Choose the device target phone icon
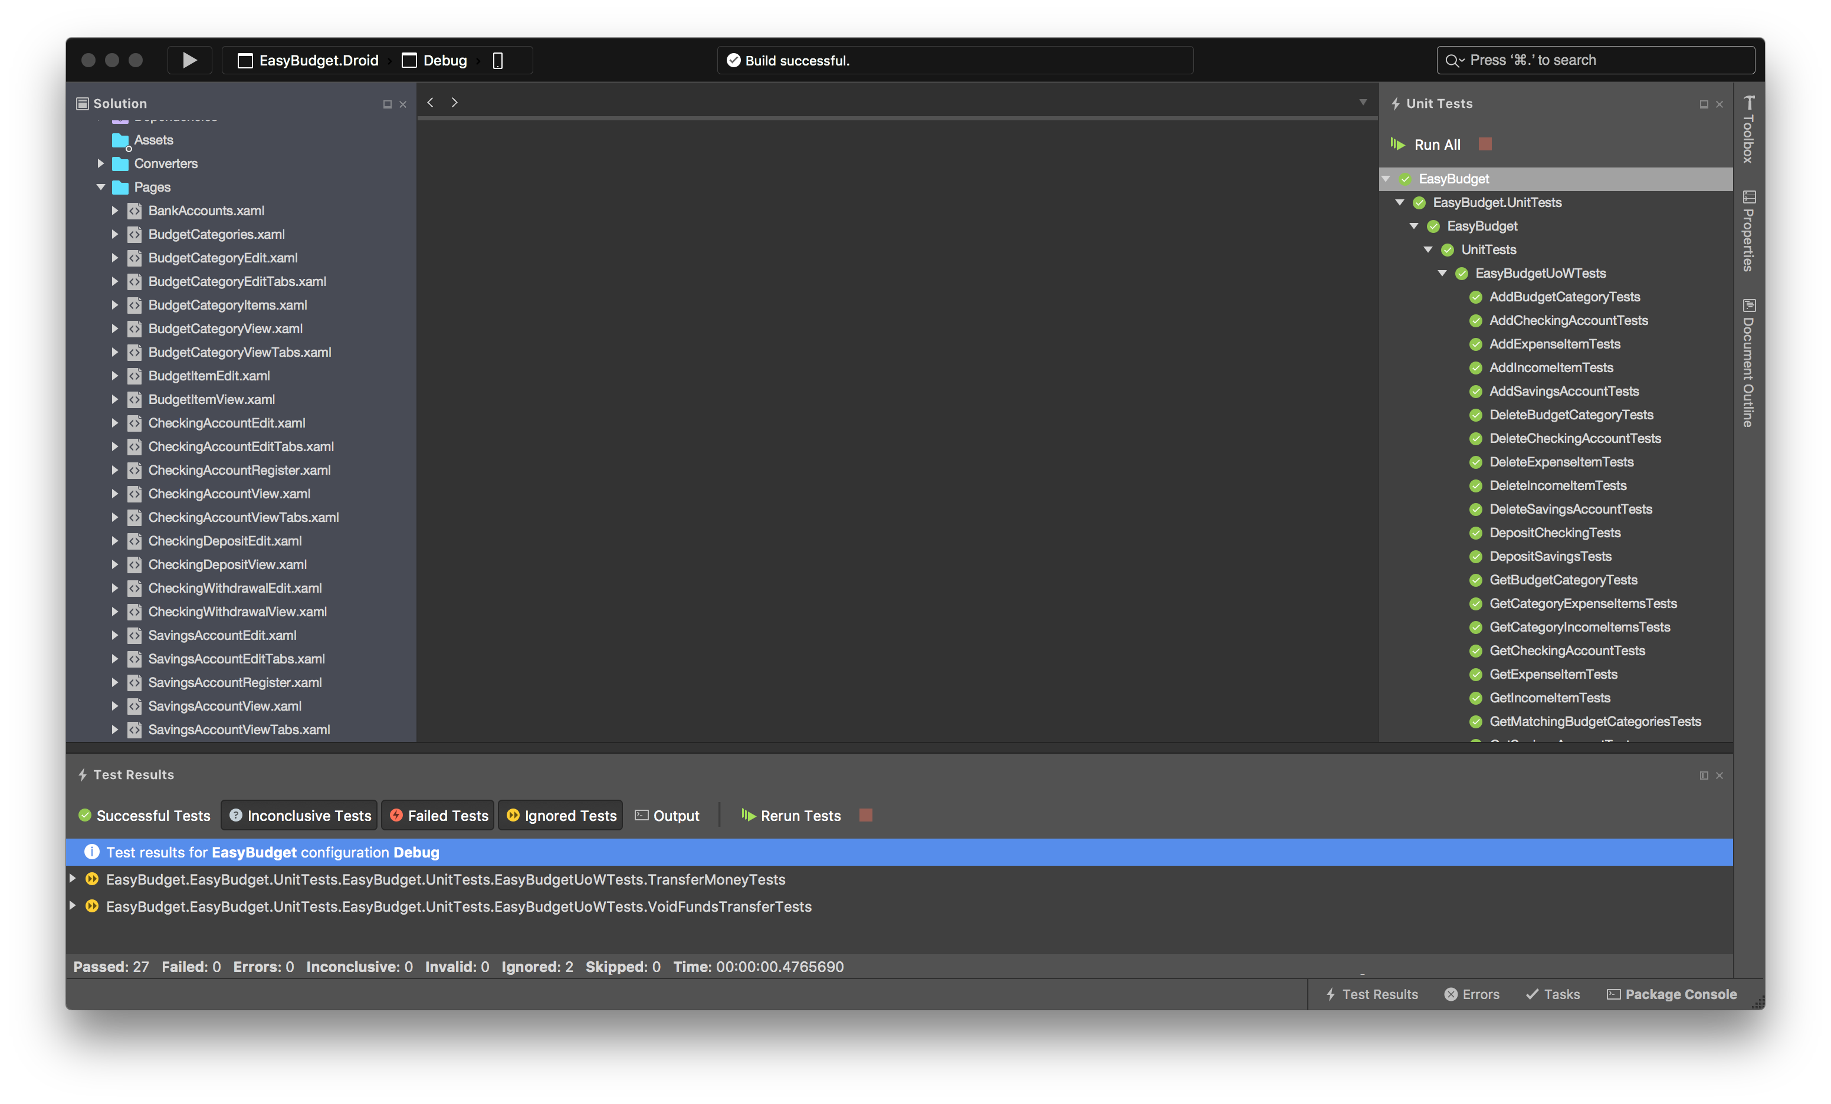Viewport: 1831px width, 1104px height. coord(498,60)
